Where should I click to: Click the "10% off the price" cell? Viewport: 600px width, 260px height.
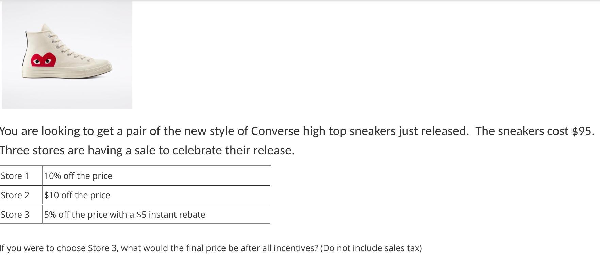click(78, 176)
